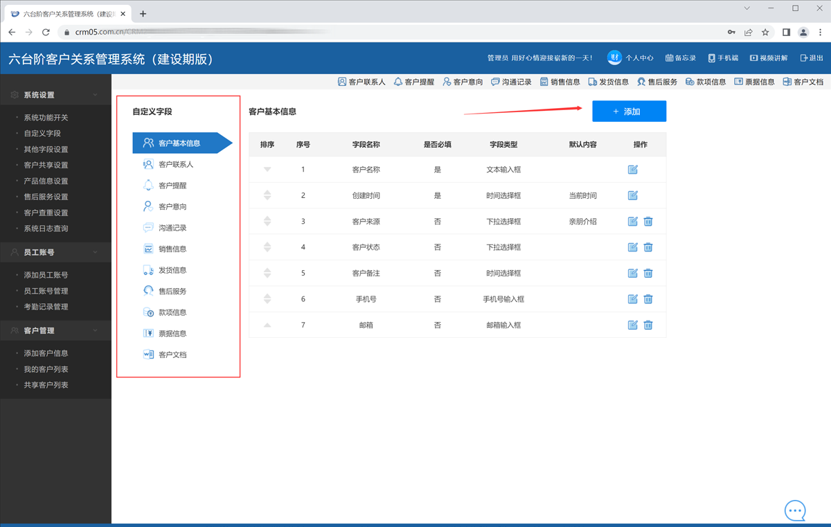Edit the 客户状态 field

coord(632,247)
